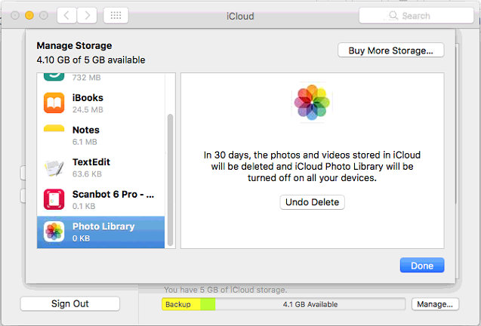The image size is (481, 326).
Task: Go forward with the toolbar arrow
Action: [88, 15]
